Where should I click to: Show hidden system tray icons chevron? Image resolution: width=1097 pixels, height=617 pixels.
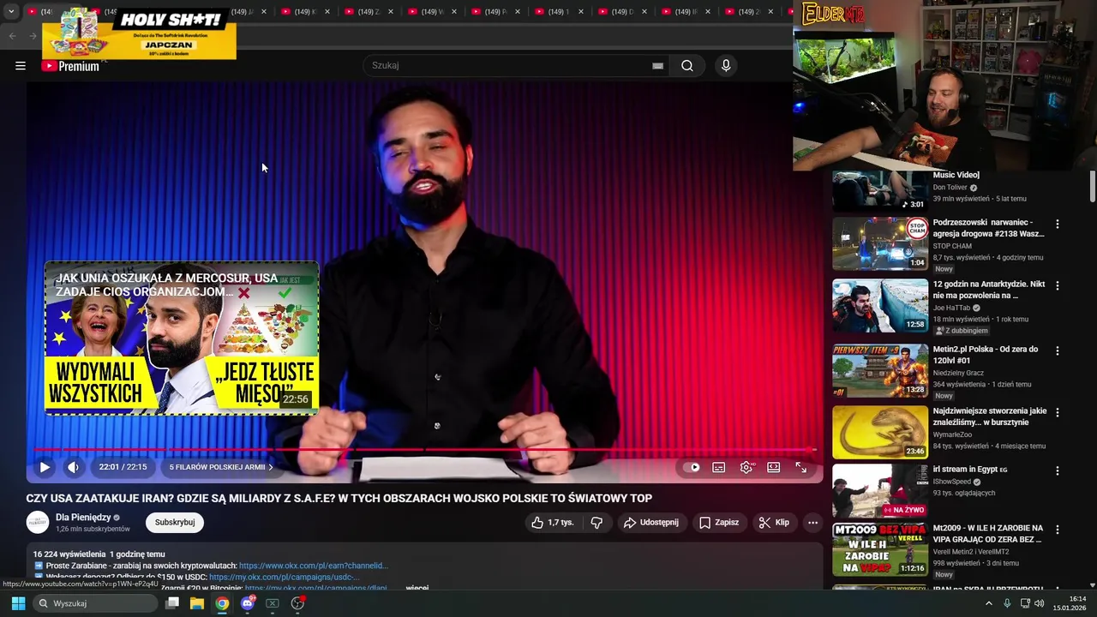988,603
